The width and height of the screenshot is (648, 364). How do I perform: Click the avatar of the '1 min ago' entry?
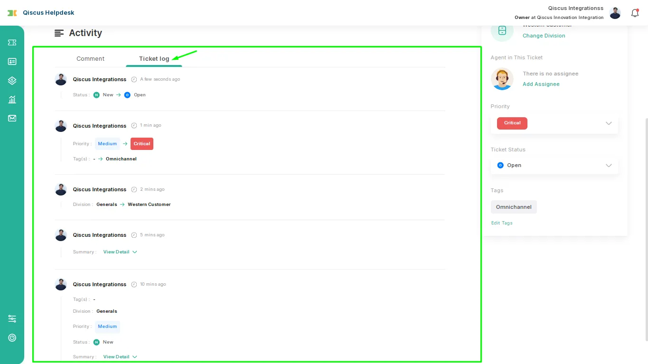click(61, 126)
